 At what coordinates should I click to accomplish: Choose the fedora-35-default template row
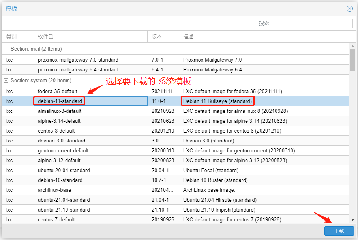point(57,92)
